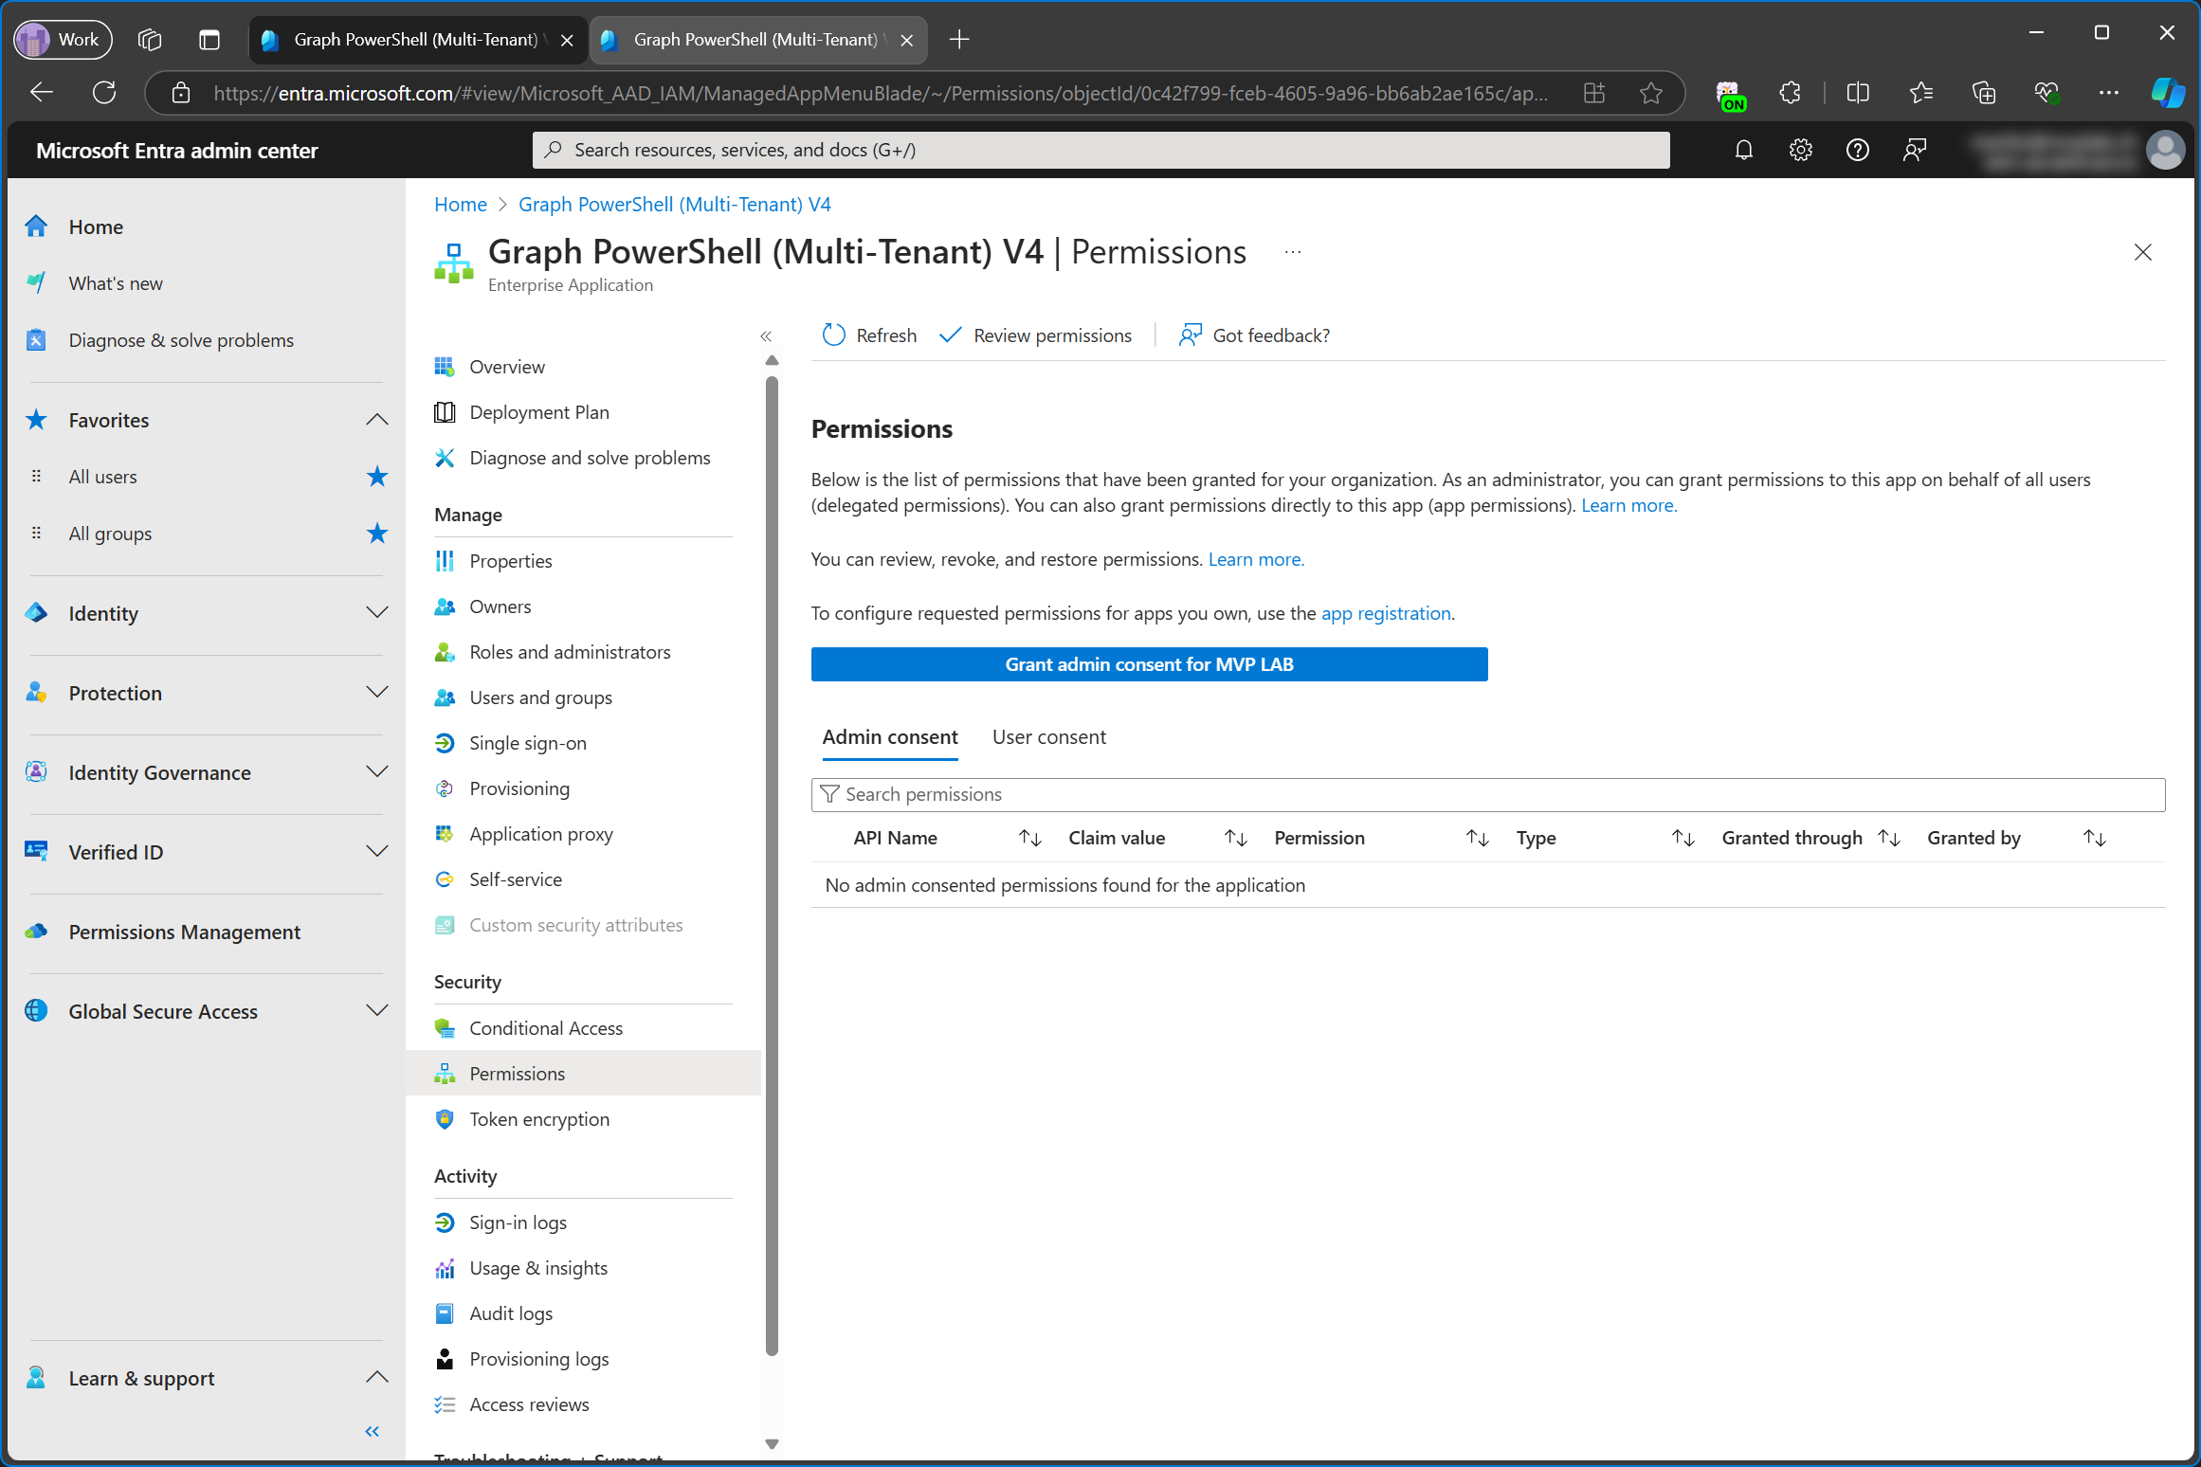Image resolution: width=2201 pixels, height=1467 pixels.
Task: Click Grant admin consent for MVP LAB
Action: [1149, 664]
